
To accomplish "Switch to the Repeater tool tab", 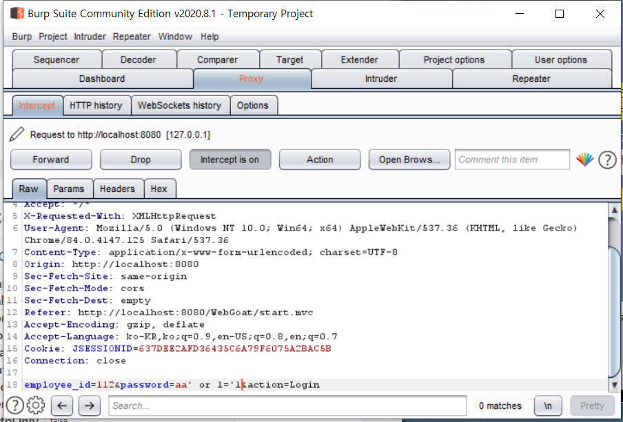I will pos(531,78).
